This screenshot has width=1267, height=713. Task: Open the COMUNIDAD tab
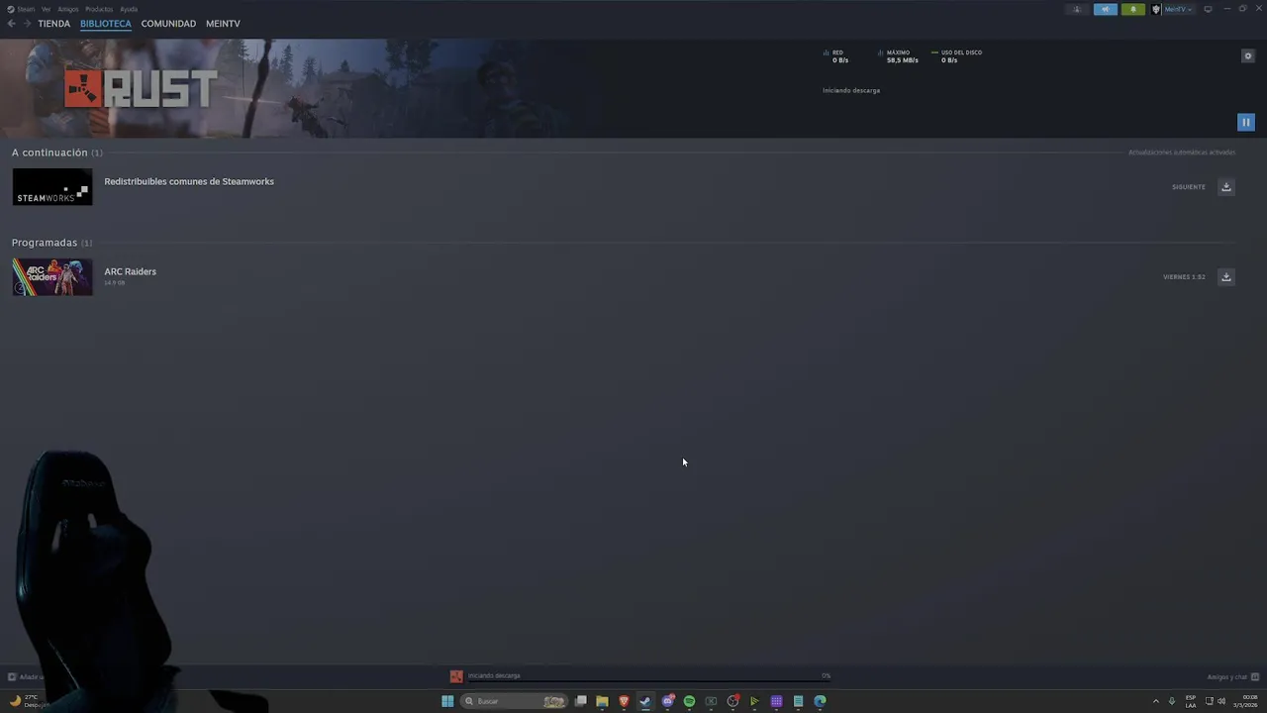(x=168, y=24)
